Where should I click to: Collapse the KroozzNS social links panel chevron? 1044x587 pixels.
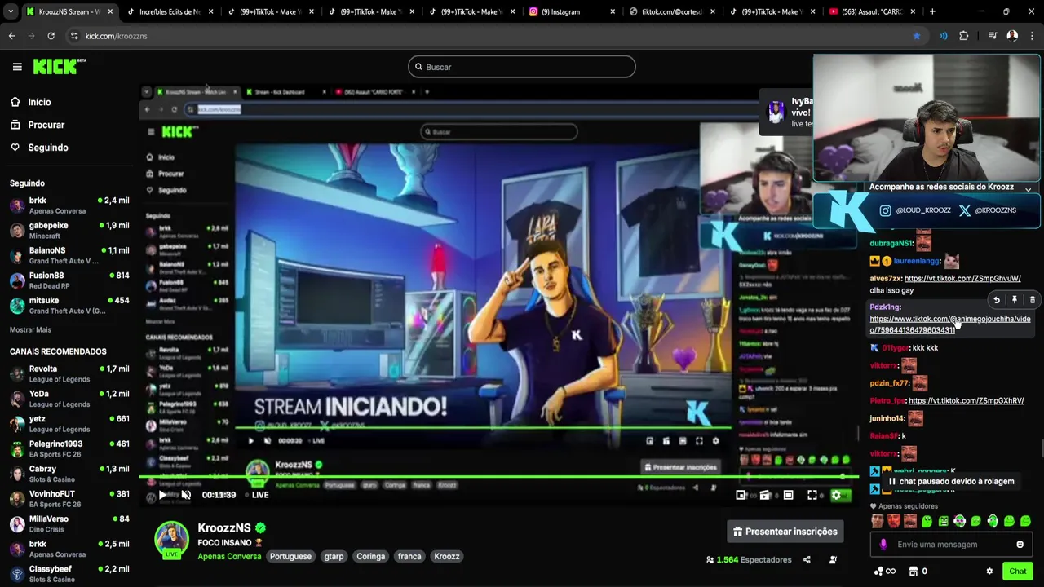pyautogui.click(x=1028, y=189)
